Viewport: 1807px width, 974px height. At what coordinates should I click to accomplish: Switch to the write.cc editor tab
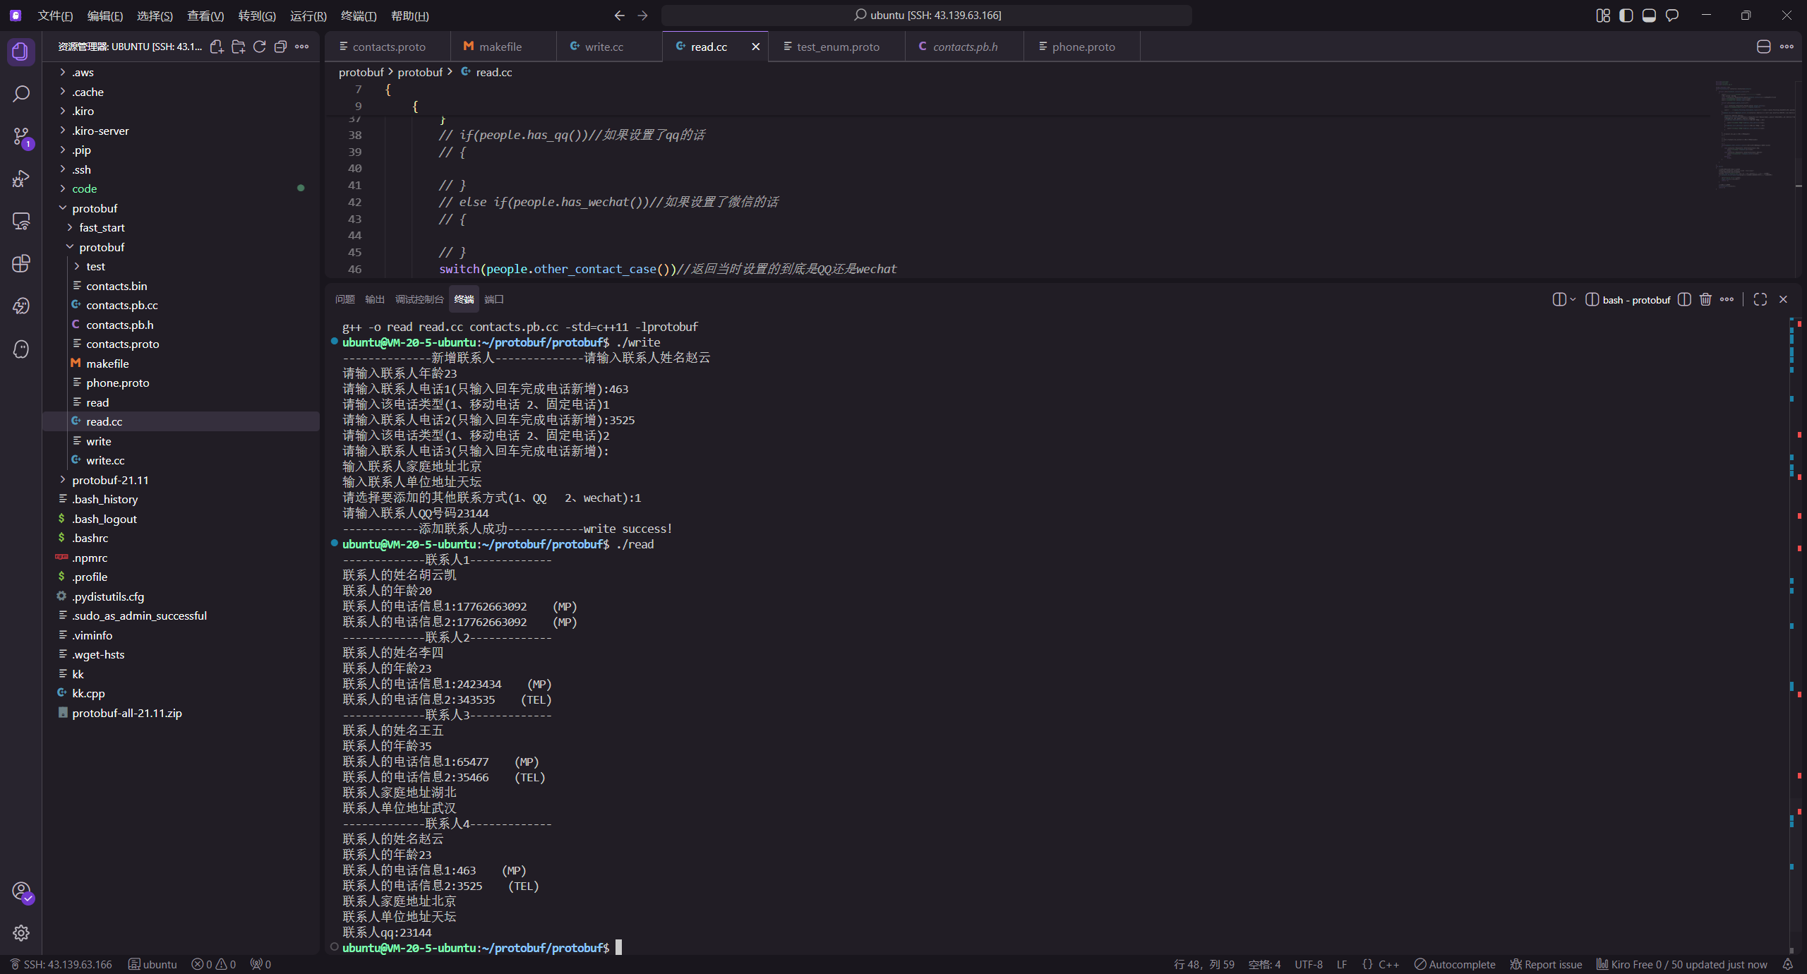point(604,47)
